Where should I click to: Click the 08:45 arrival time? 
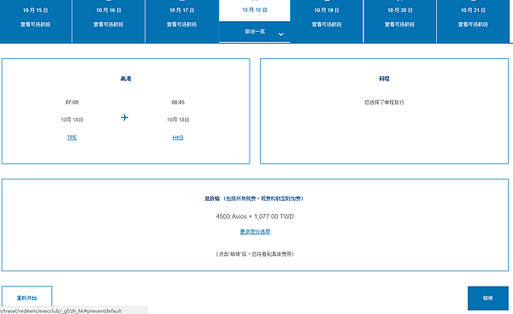coord(178,102)
